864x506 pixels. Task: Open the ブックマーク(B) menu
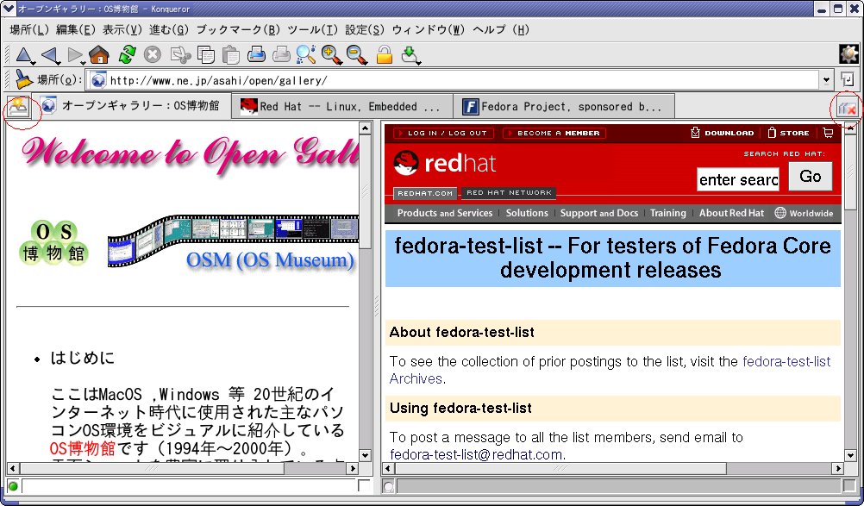(x=238, y=29)
